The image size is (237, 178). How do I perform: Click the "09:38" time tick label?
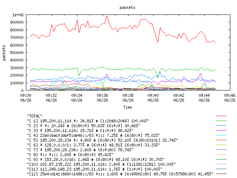(128, 95)
